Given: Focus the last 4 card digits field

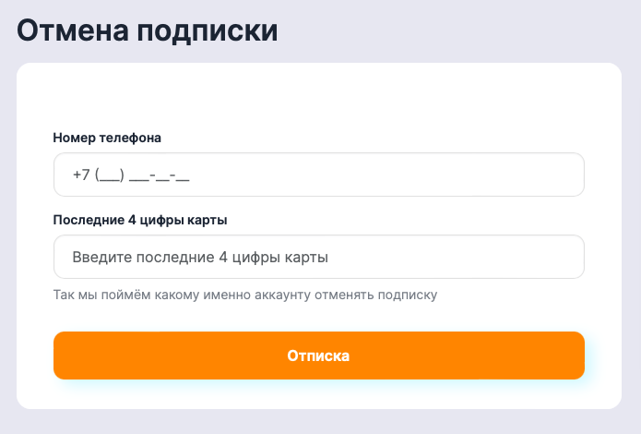Looking at the screenshot, I should pos(318,257).
